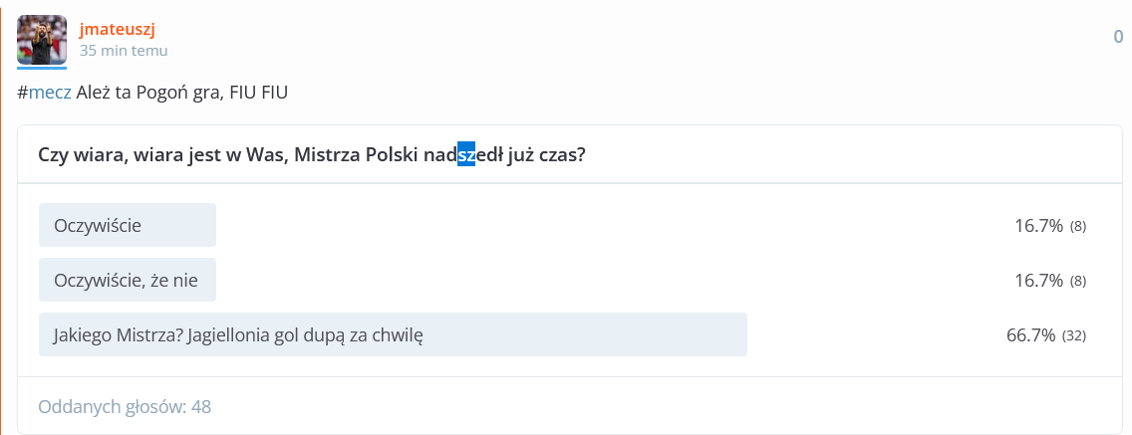The image size is (1132, 435).
Task: Select the "Oczywiście, że nie" poll answer
Action: point(127,281)
